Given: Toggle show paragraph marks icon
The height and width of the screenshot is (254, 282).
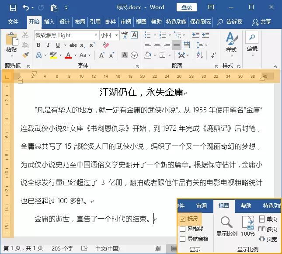Looking at the screenshot, I should click(x=213, y=55).
